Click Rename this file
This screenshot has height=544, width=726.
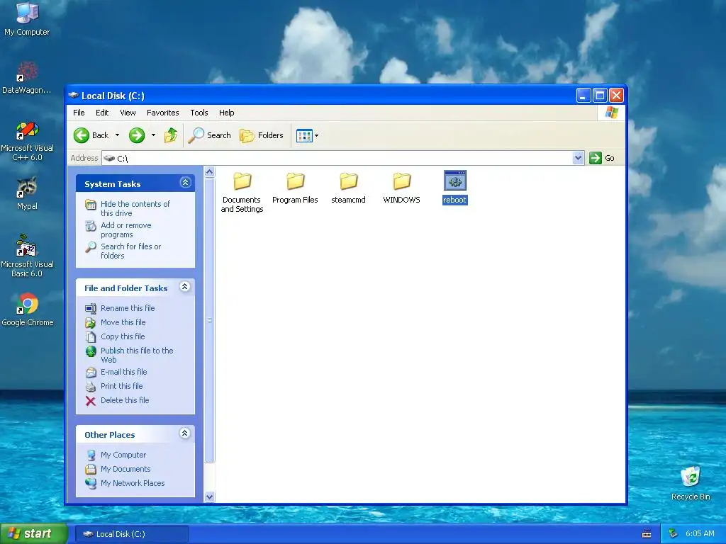[x=128, y=308]
